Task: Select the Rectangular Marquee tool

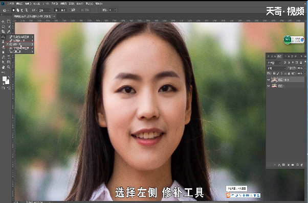Action: pyautogui.click(x=9, y=21)
